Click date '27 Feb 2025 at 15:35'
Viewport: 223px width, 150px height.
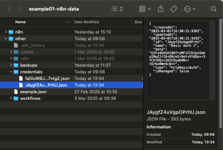[x=96, y=92]
